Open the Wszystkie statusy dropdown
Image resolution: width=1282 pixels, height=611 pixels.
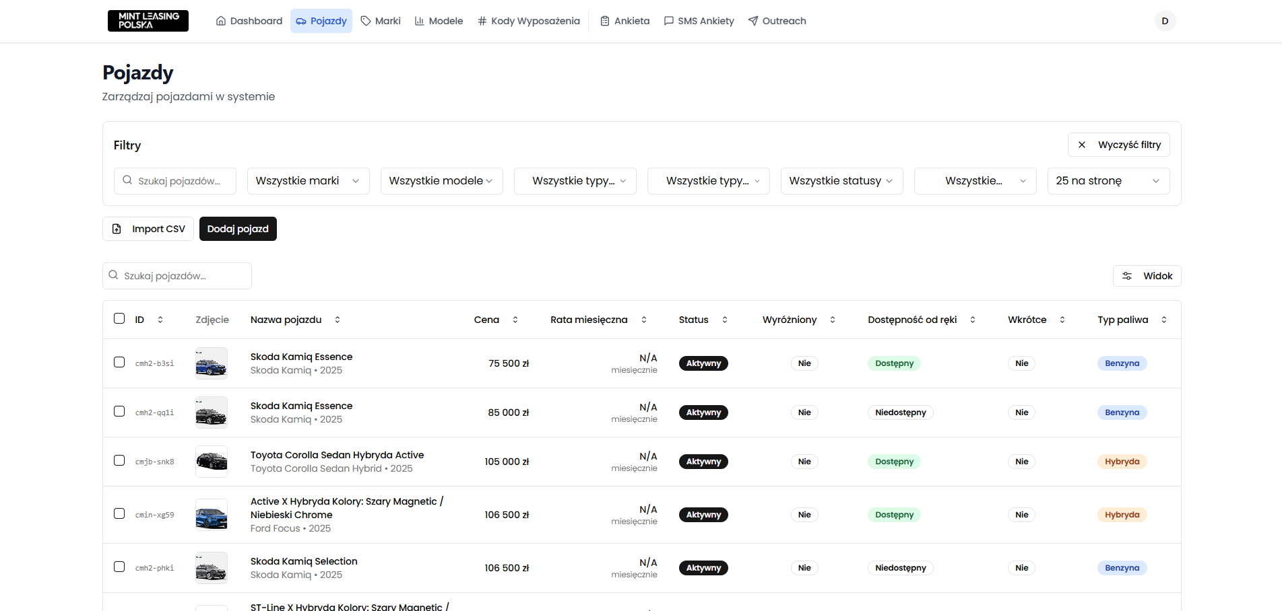point(842,181)
